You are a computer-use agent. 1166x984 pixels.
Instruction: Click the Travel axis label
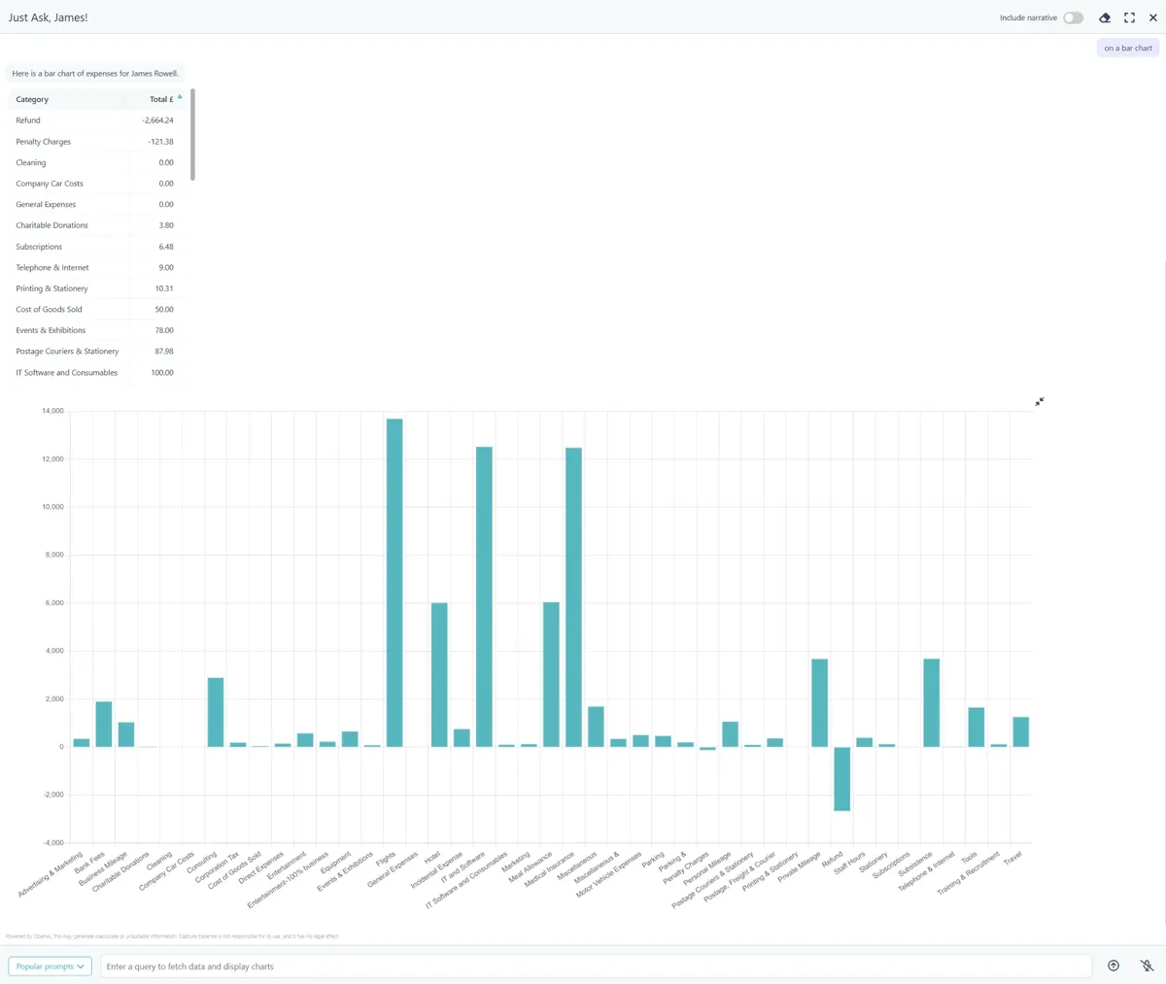1012,857
